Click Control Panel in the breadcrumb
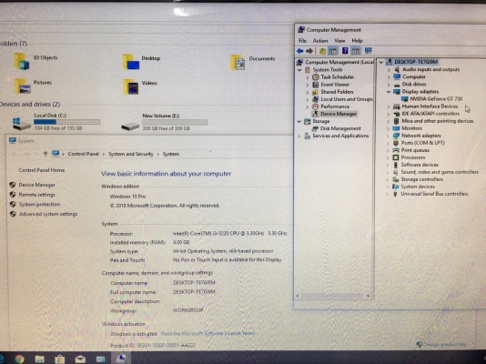Image resolution: width=486 pixels, height=364 pixels. click(x=84, y=154)
